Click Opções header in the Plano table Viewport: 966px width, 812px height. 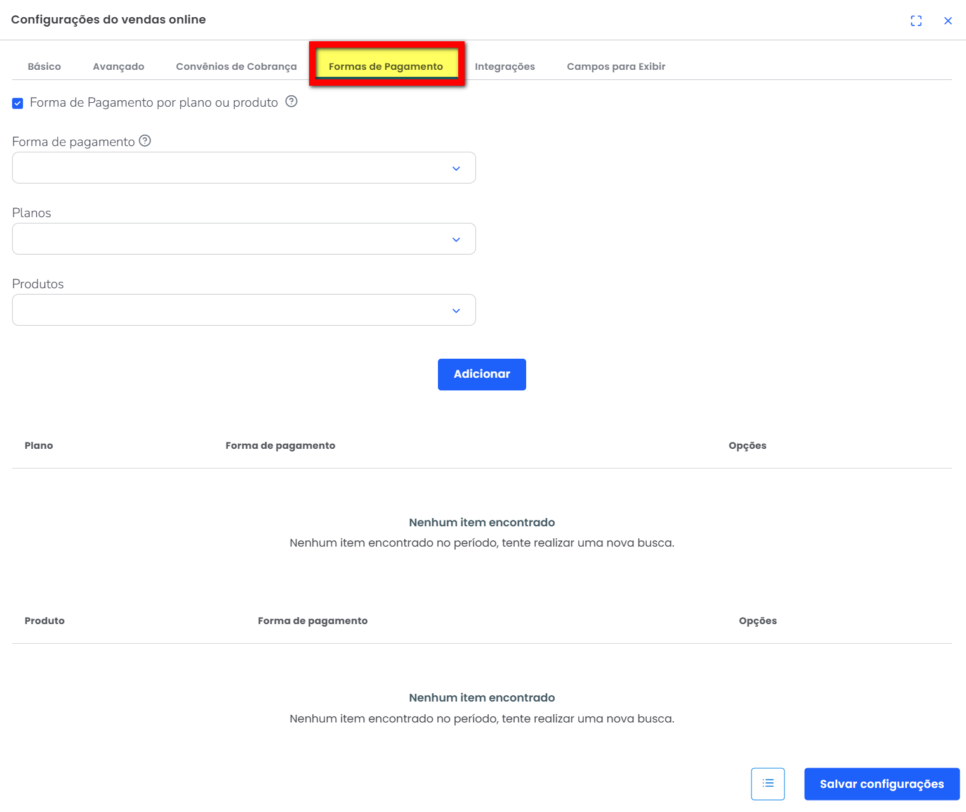[747, 446]
